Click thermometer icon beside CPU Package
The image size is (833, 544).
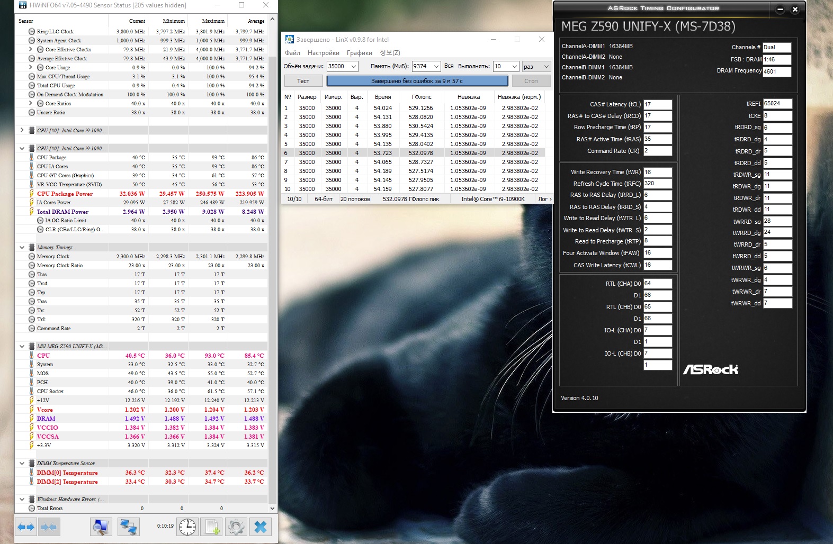(x=32, y=158)
